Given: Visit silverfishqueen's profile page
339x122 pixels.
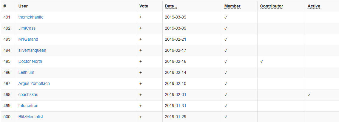Looking at the screenshot, I should 32,50.
